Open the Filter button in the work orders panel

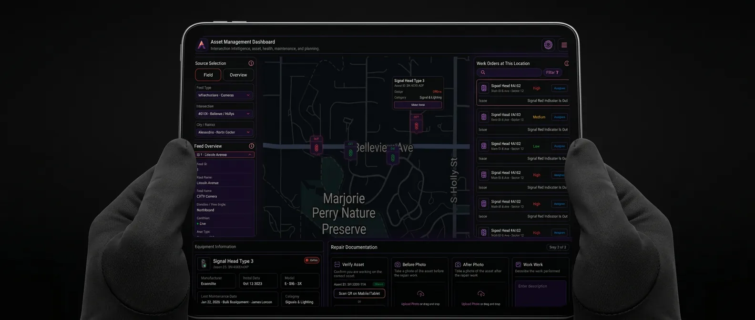click(552, 72)
